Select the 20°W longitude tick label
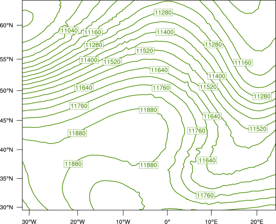 click(x=77, y=221)
